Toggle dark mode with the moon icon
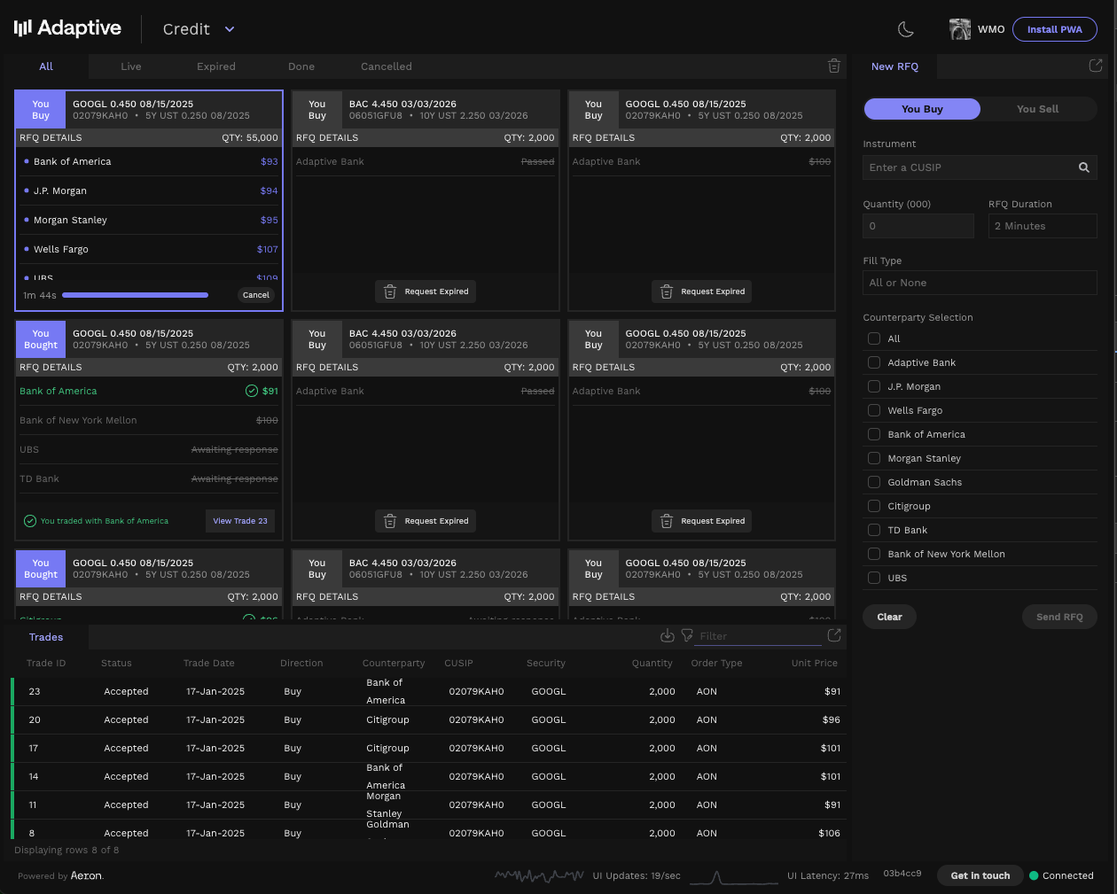 pyautogui.click(x=906, y=29)
